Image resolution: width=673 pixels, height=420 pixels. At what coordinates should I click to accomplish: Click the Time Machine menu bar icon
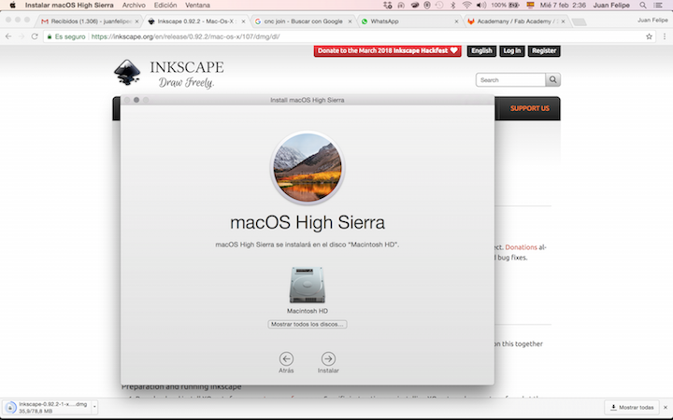(439, 6)
